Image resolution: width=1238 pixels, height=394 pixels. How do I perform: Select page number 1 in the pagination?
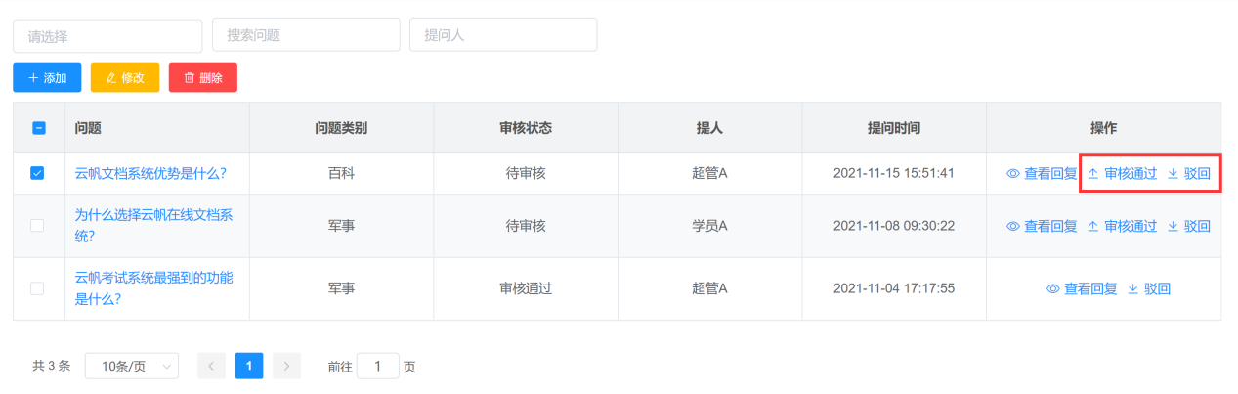click(249, 367)
